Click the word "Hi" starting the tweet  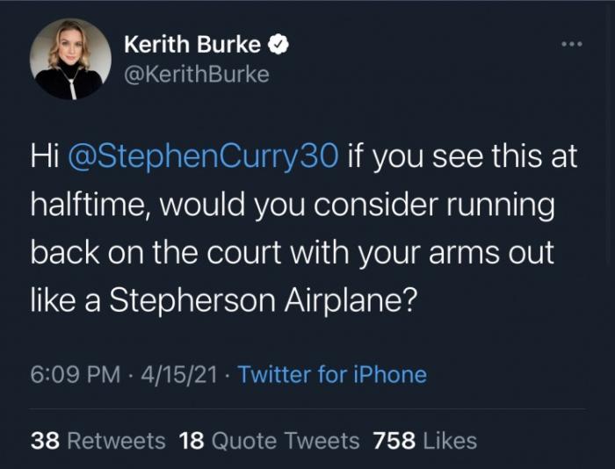(45, 158)
